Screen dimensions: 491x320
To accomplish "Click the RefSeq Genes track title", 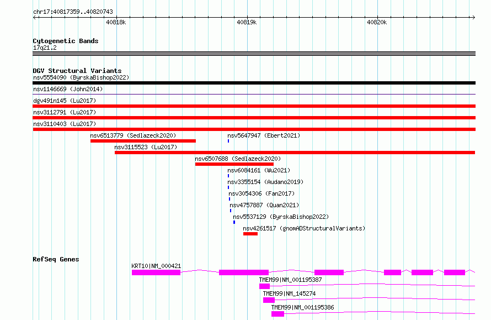I will coord(56,259).
